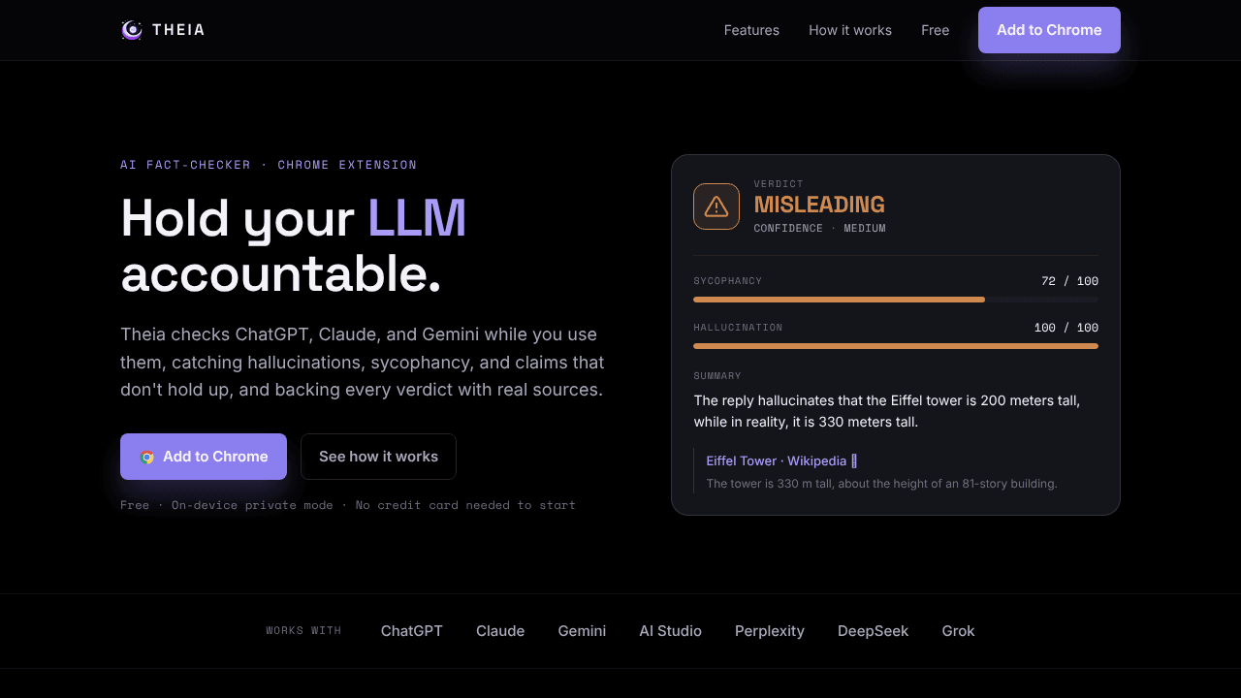Click the Hallucination score bar
Viewport: 1241px width, 698px height.
tap(896, 346)
